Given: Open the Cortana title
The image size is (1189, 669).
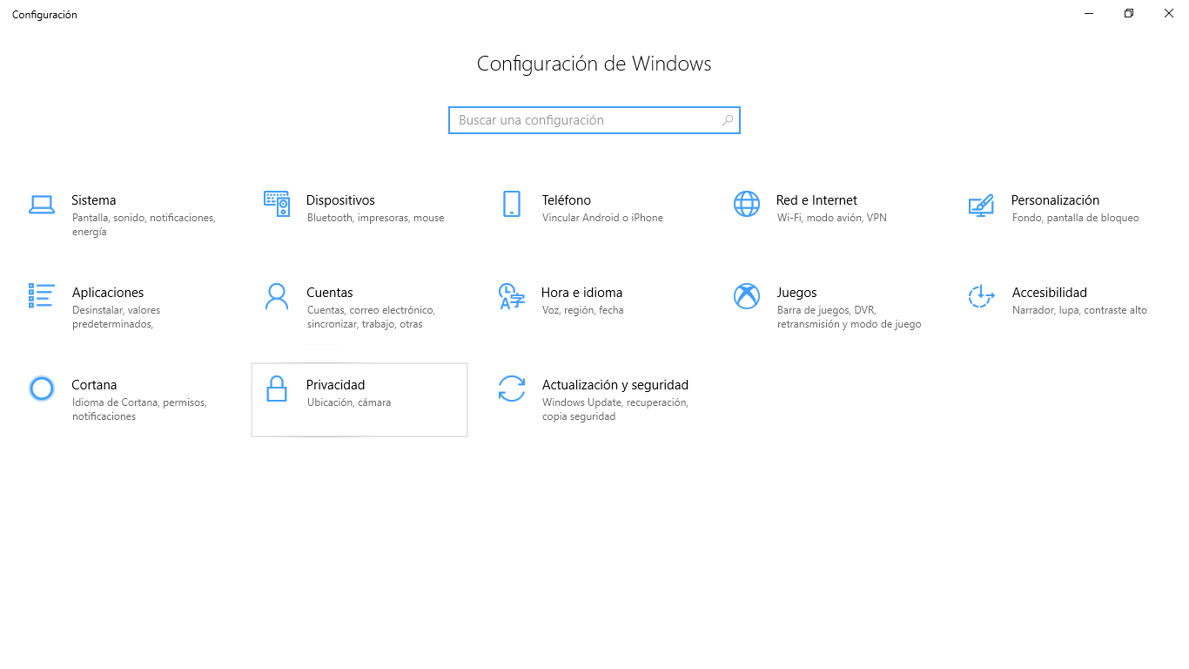Looking at the screenshot, I should [94, 385].
